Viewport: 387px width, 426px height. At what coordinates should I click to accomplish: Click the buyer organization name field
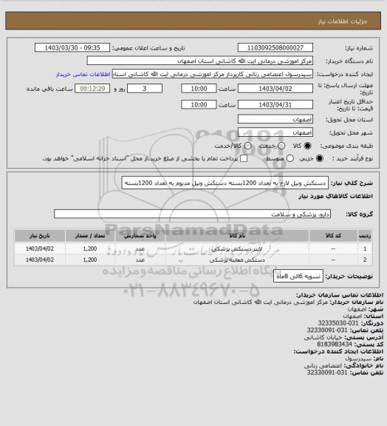pyautogui.click(x=199, y=61)
